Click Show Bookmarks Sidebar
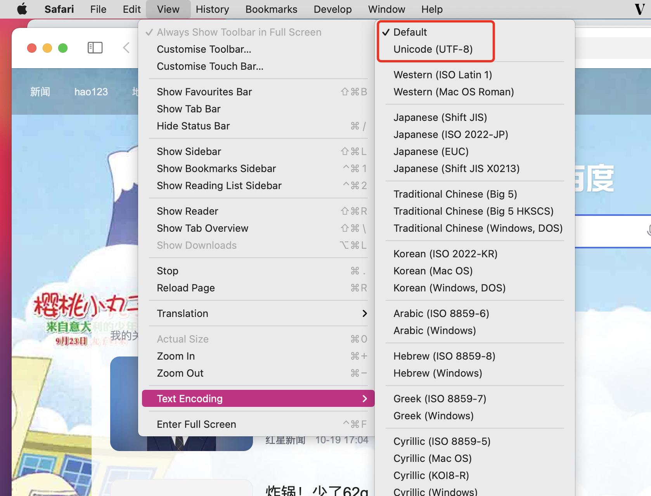Image resolution: width=651 pixels, height=496 pixels. [216, 169]
